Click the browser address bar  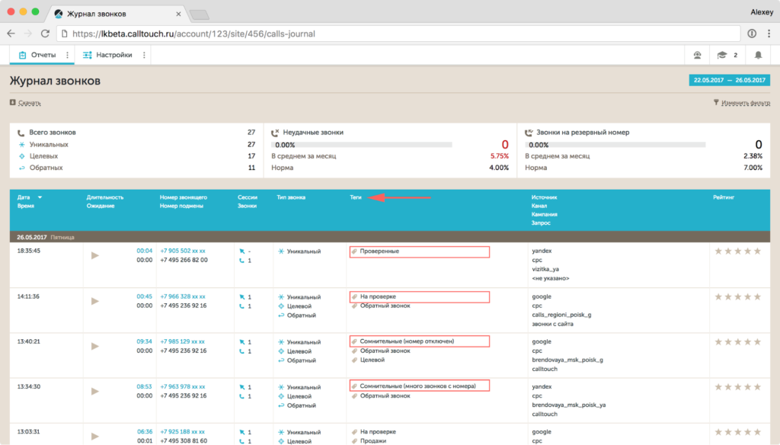point(396,34)
